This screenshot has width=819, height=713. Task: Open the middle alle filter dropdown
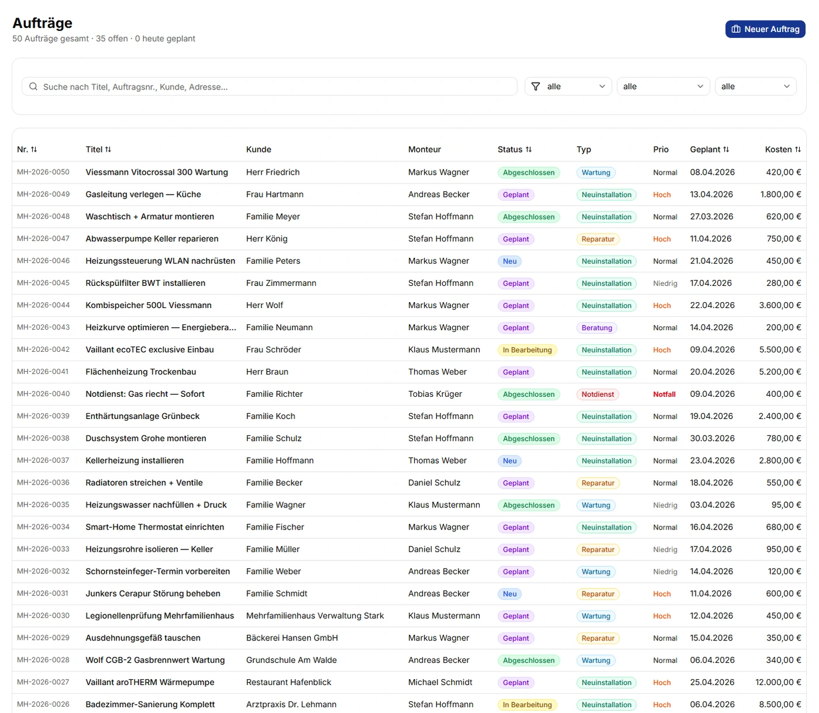[x=663, y=86]
